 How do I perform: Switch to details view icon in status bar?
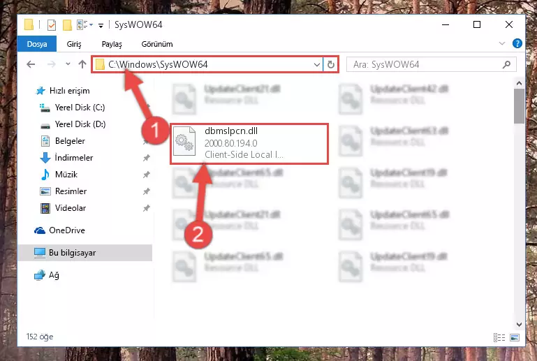[499, 338]
